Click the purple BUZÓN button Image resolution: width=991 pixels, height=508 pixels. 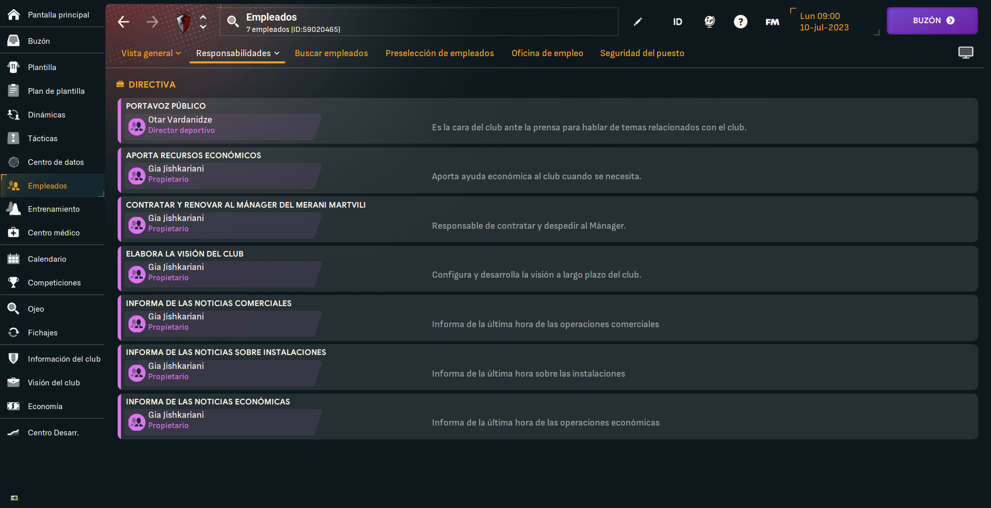(932, 21)
